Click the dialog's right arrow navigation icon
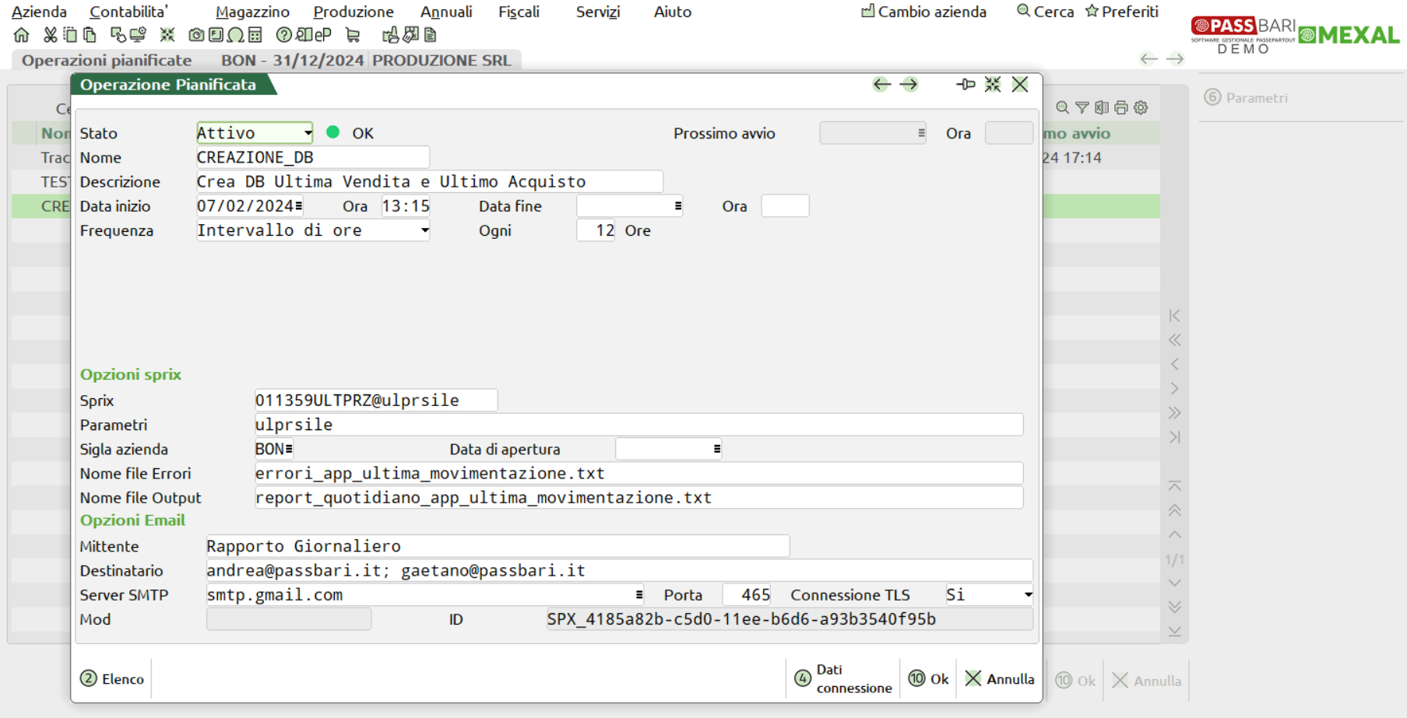Viewport: 1407px width, 718px height. click(x=909, y=85)
